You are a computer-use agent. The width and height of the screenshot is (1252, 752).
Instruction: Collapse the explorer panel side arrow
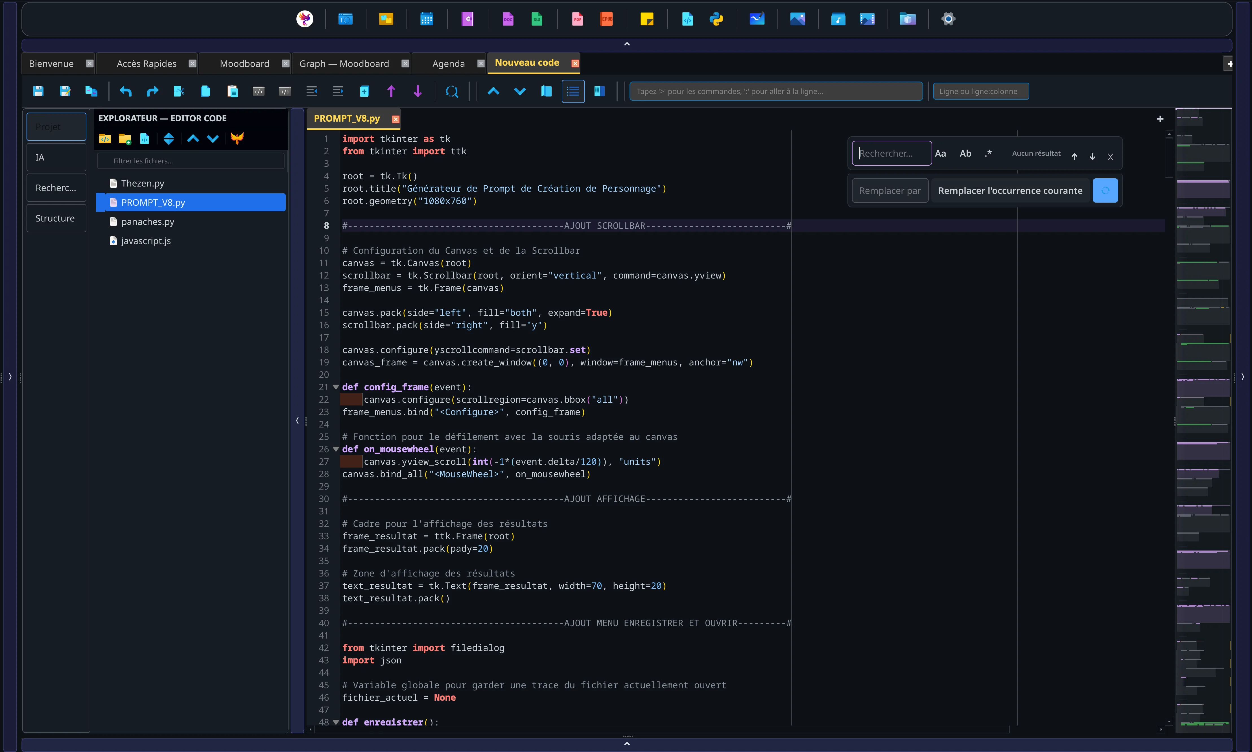pos(298,420)
